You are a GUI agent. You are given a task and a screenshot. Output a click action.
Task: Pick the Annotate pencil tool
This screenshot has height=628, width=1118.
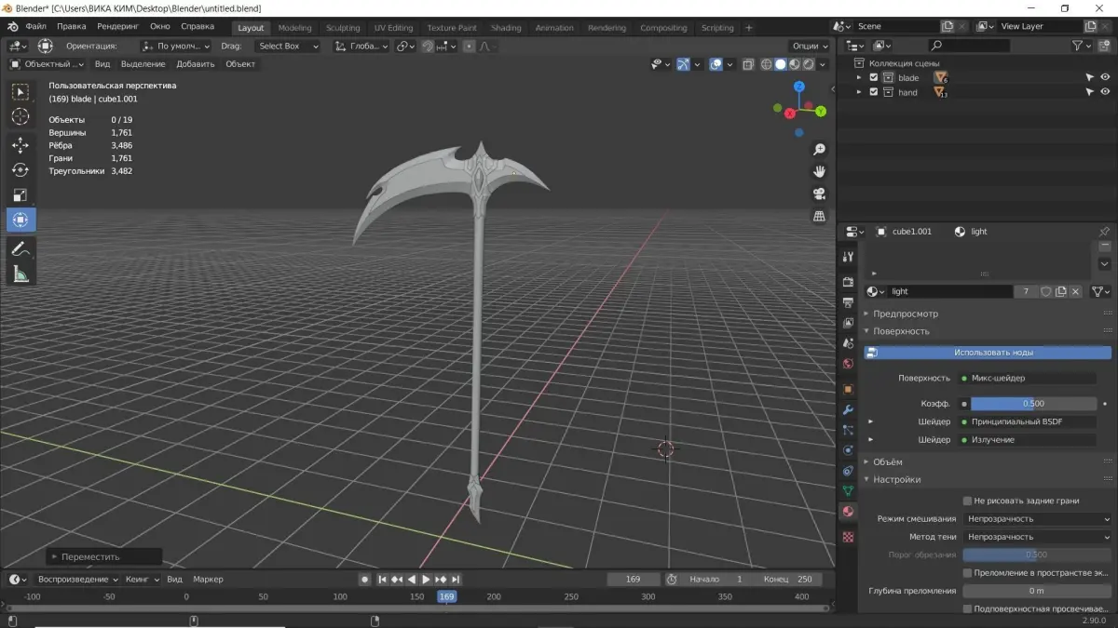point(20,248)
